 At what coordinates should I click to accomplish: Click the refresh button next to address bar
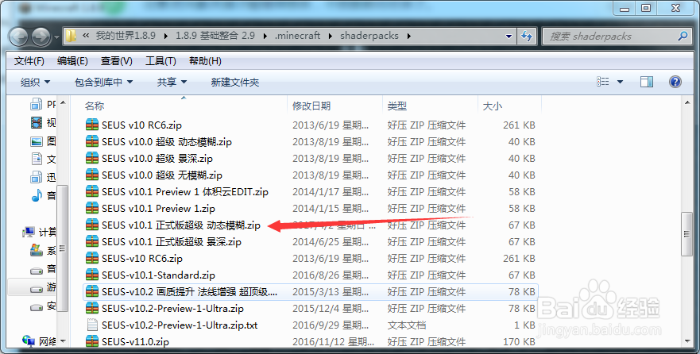(x=527, y=37)
